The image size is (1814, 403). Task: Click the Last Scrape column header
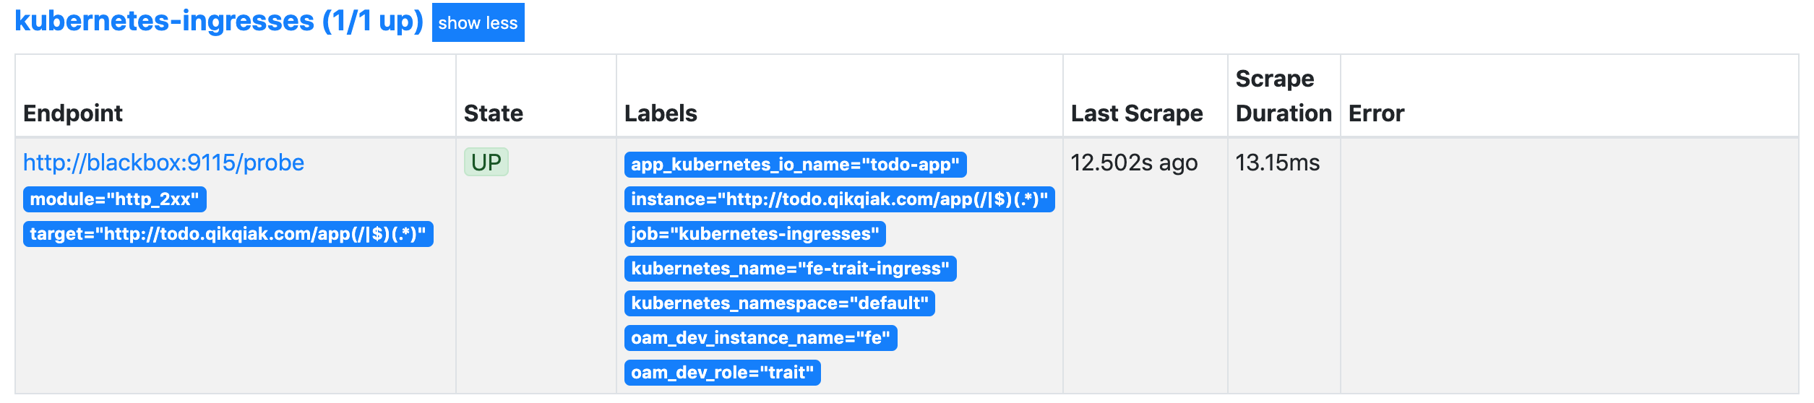pyautogui.click(x=1137, y=113)
